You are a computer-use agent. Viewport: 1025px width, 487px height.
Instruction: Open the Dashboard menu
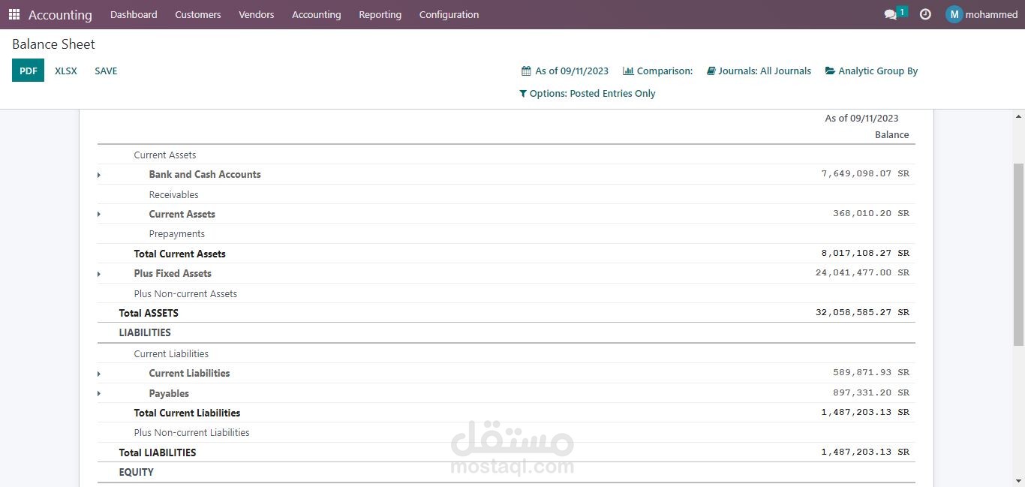pos(134,14)
